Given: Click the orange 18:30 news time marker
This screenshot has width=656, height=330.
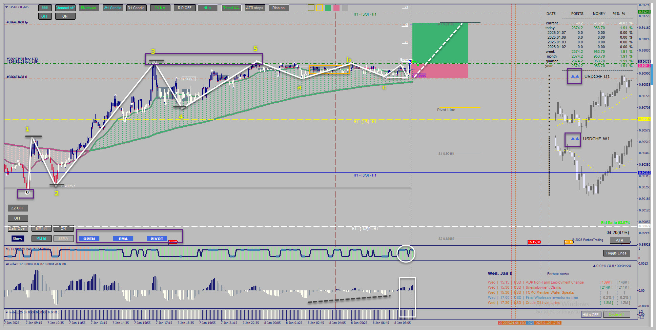Looking at the screenshot, I should tap(569, 242).
